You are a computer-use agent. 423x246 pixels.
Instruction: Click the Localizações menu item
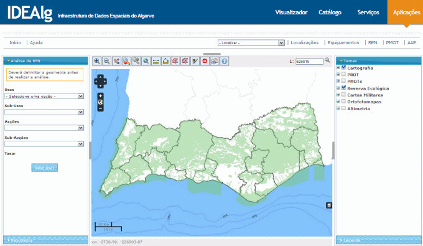[x=305, y=43]
